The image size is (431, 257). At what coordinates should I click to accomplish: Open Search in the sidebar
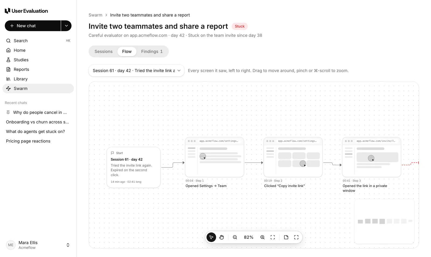pyautogui.click(x=38, y=41)
